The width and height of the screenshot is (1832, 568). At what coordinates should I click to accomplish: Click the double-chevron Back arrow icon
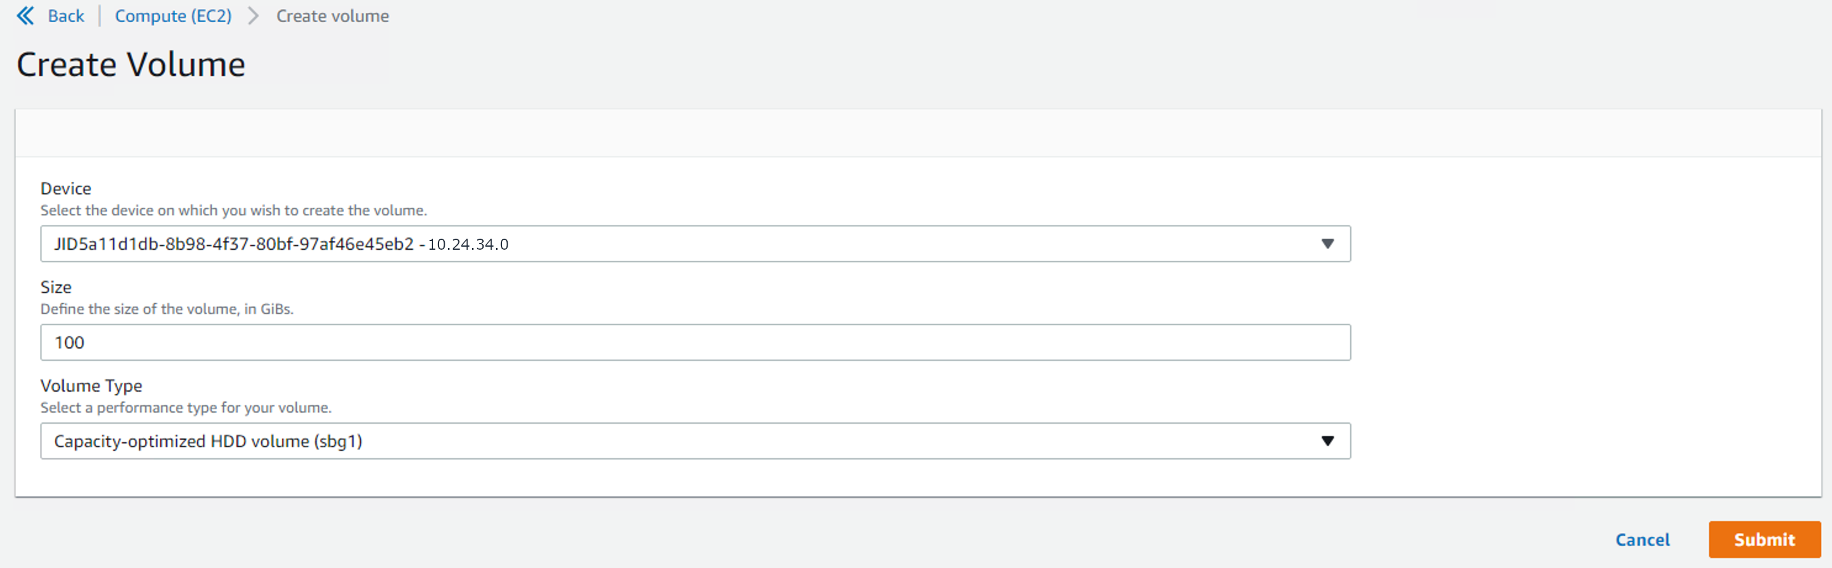(x=25, y=15)
